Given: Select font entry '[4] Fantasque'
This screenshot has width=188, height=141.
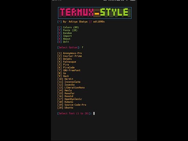Looking at the screenshot, I should point(67,62).
